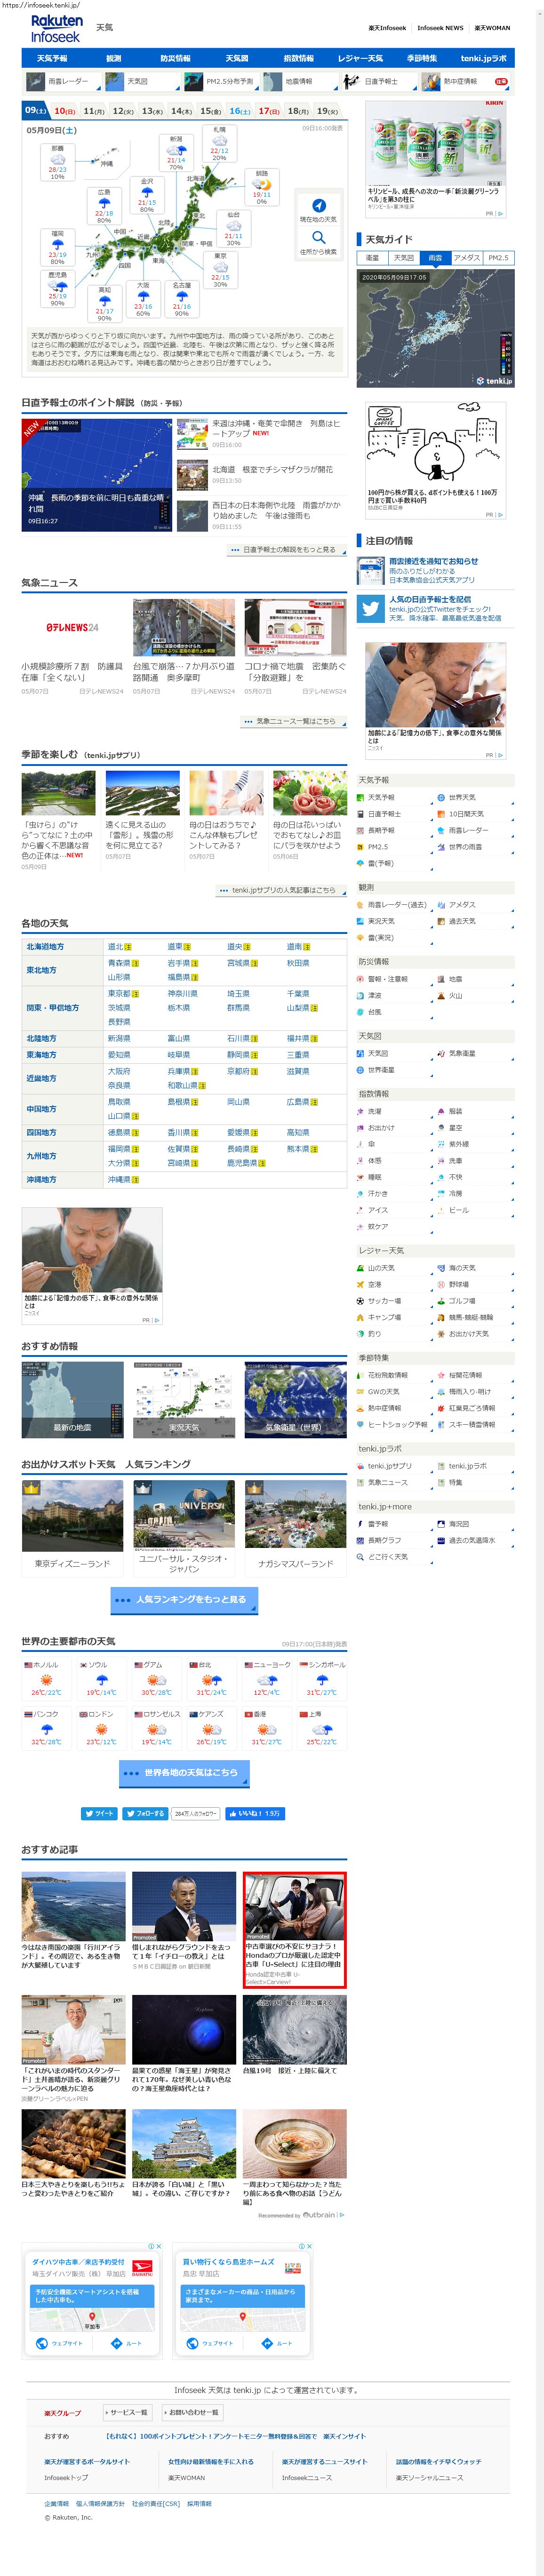Click the 現在地の天気 location arrow icon

coord(318,205)
